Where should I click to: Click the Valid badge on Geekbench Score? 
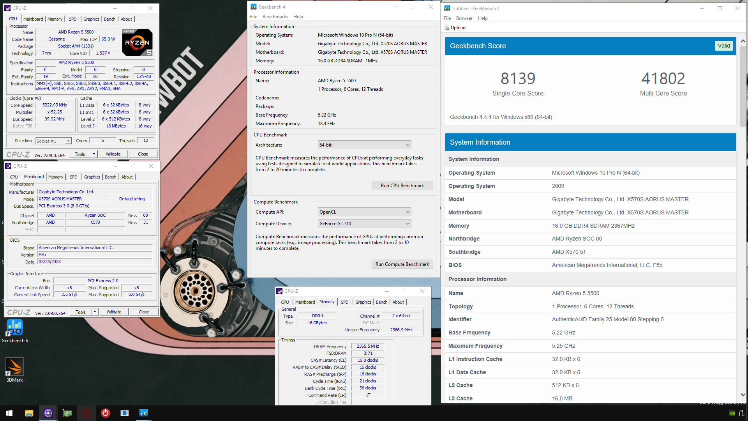pyautogui.click(x=724, y=46)
